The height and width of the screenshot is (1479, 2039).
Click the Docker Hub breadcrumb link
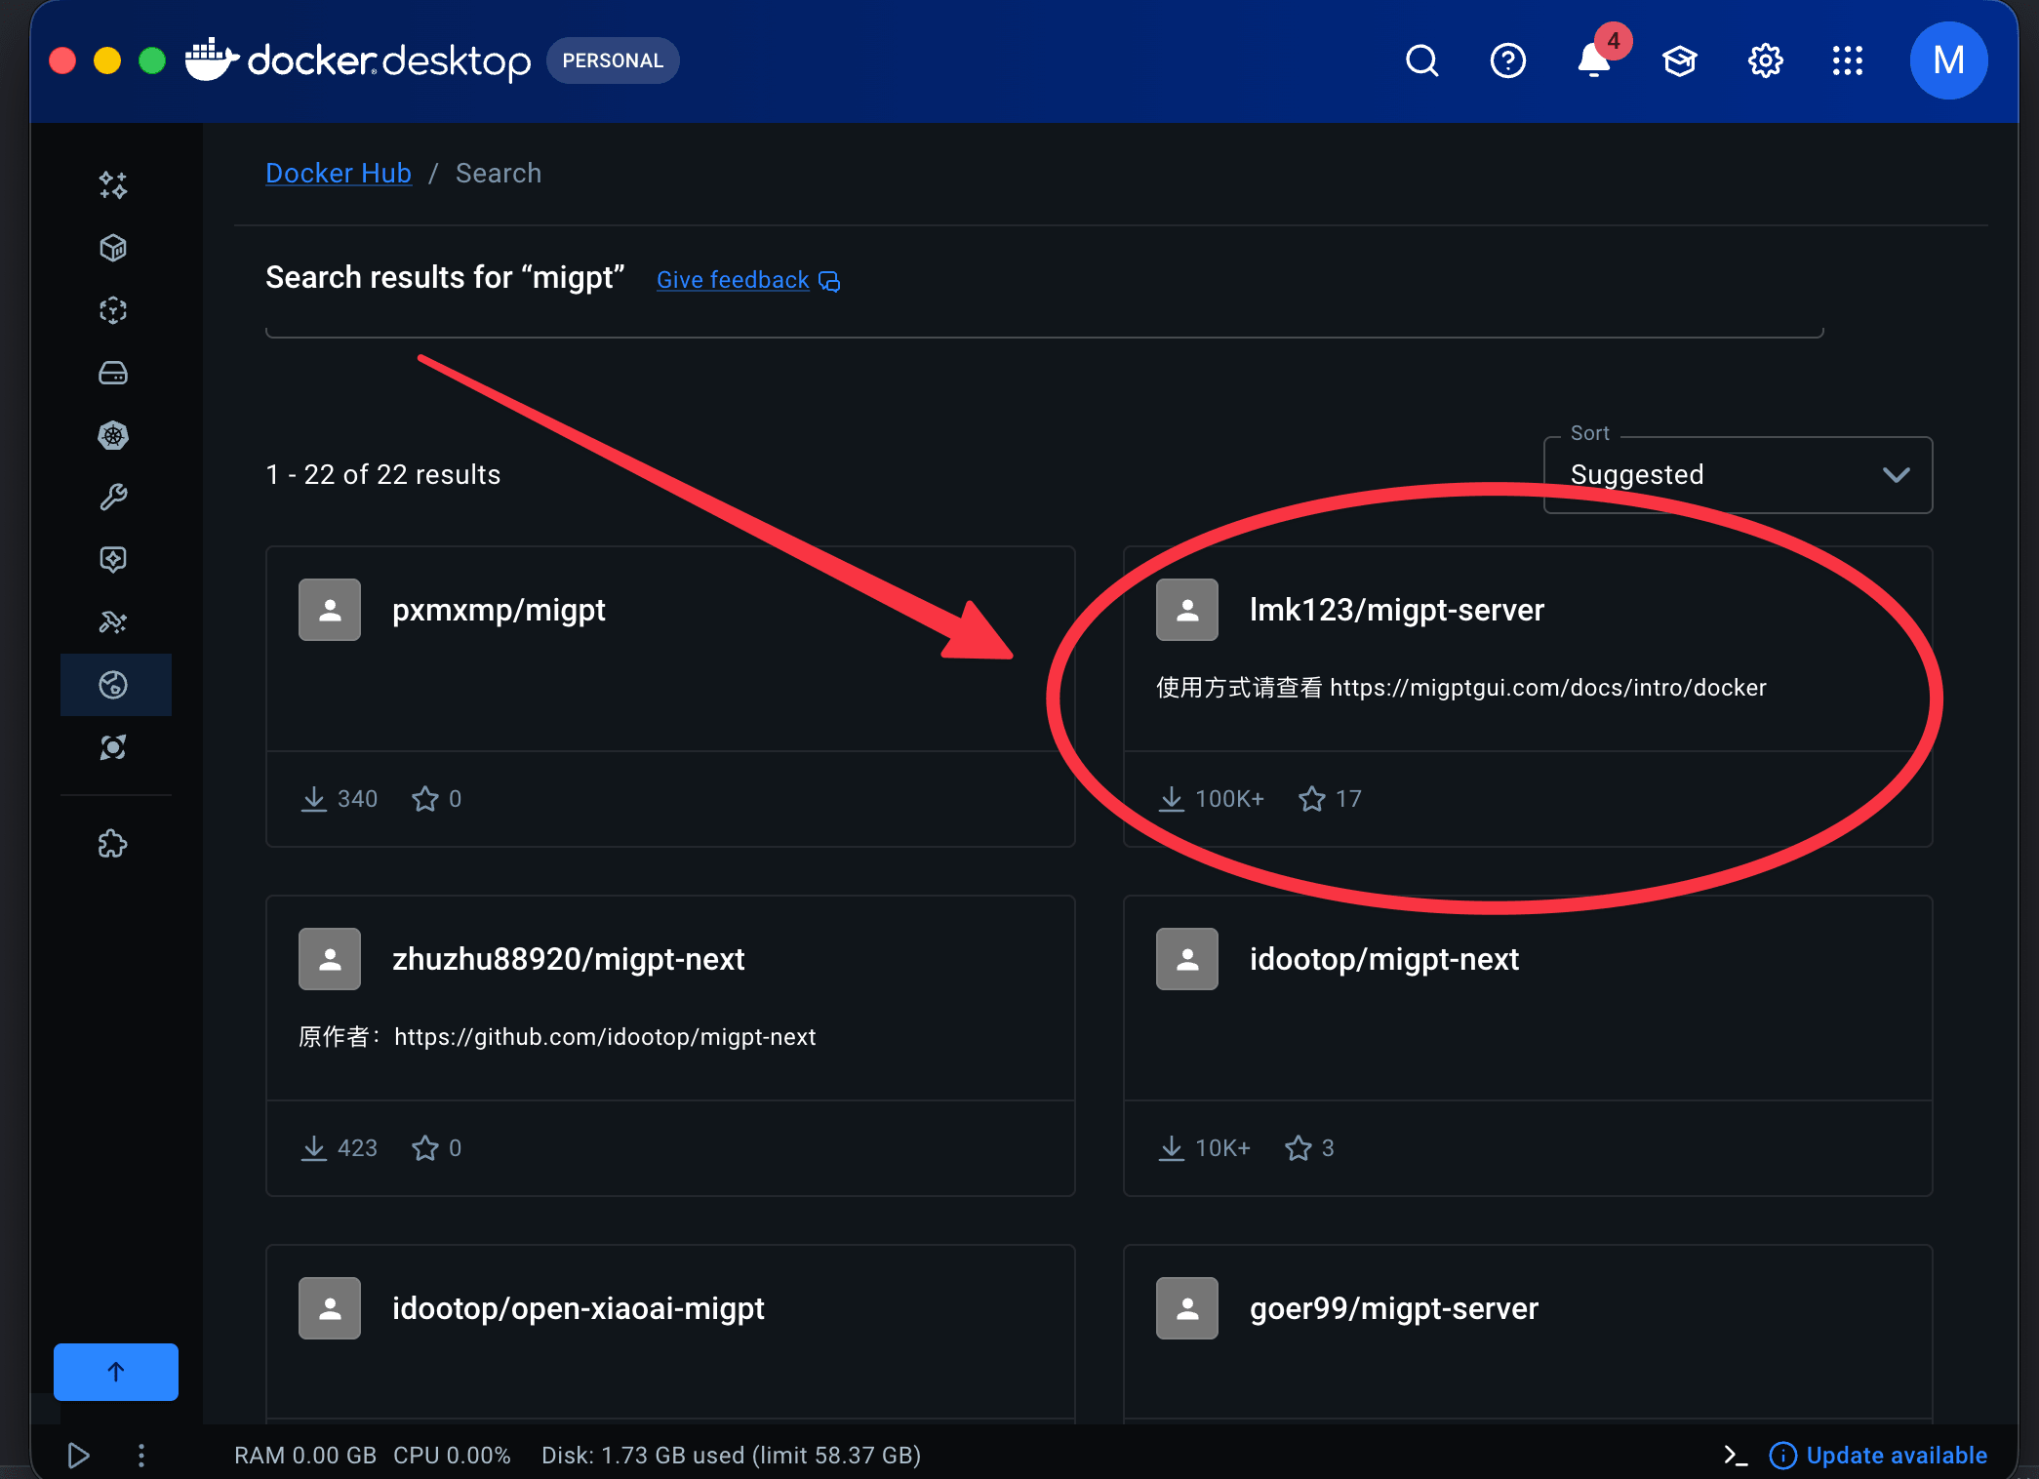[339, 174]
